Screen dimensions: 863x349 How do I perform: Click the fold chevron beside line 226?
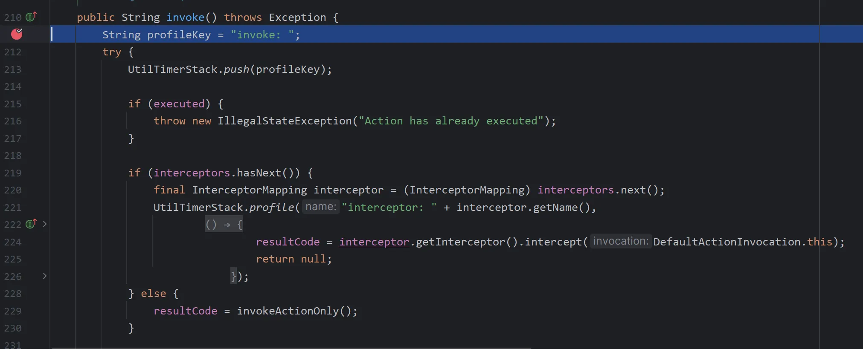(x=44, y=276)
